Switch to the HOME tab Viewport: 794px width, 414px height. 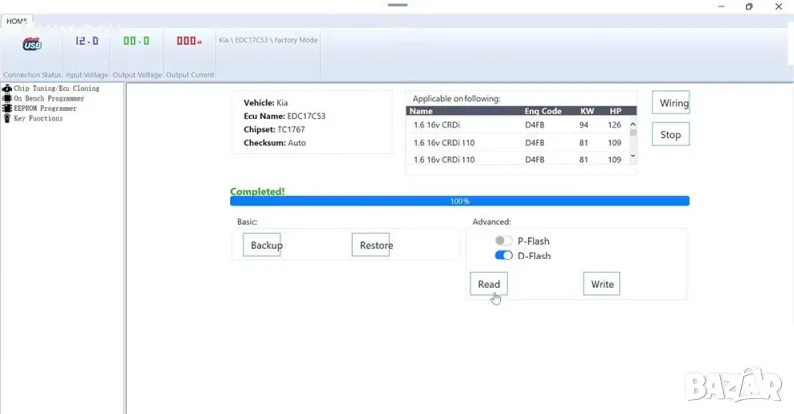click(18, 20)
